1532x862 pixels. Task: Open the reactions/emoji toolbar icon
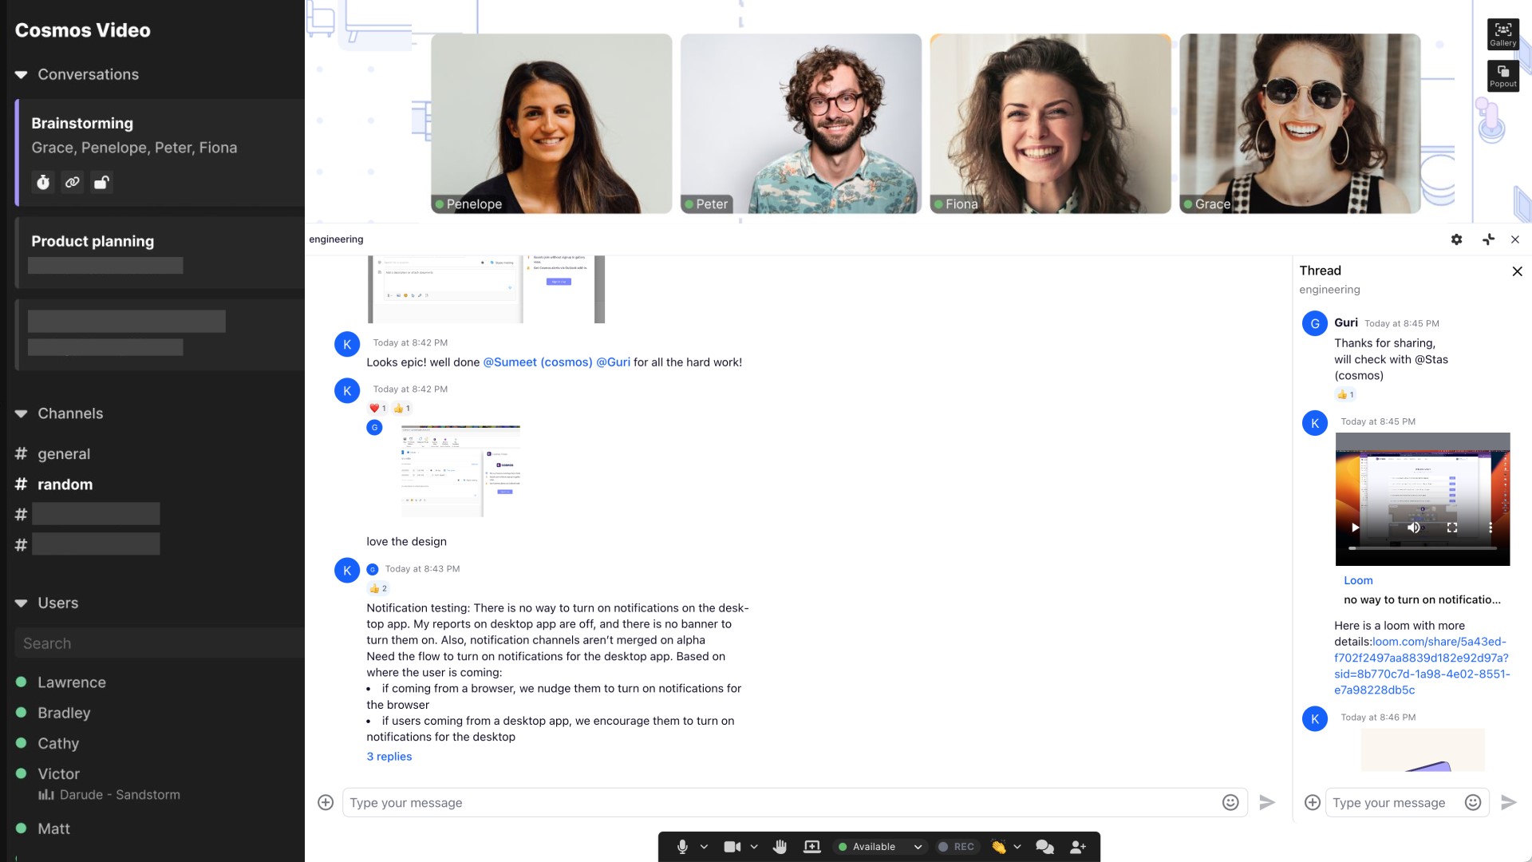[998, 846]
